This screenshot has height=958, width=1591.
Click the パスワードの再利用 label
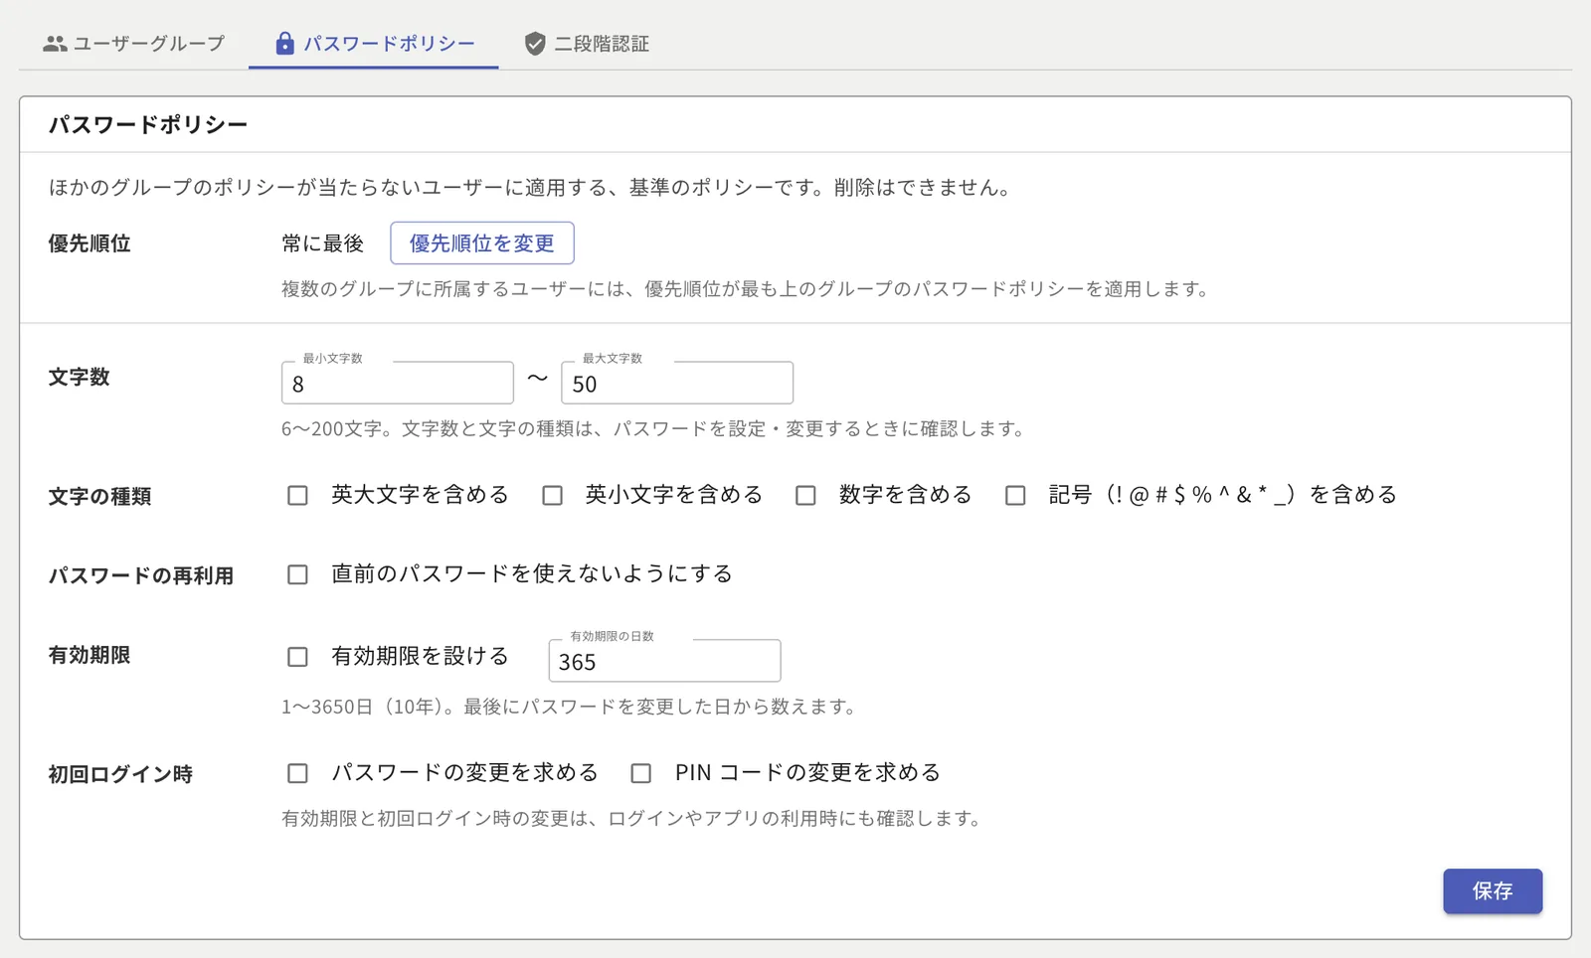[x=141, y=576]
